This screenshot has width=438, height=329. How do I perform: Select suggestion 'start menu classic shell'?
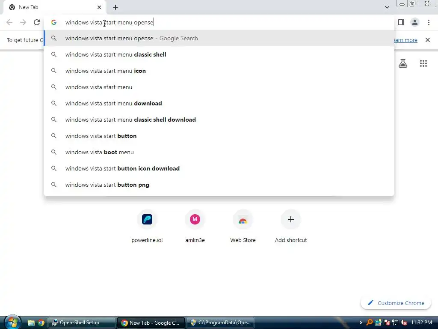(219, 54)
